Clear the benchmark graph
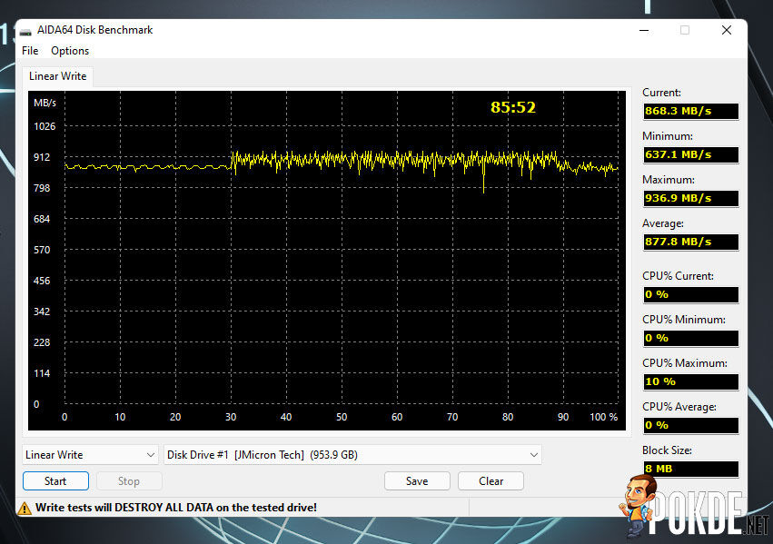This screenshot has width=773, height=544. (491, 481)
